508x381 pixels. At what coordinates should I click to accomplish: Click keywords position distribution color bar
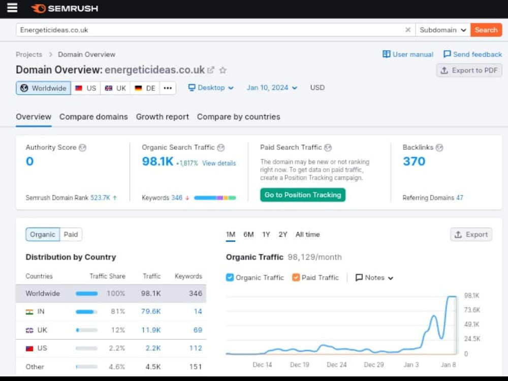(x=215, y=198)
